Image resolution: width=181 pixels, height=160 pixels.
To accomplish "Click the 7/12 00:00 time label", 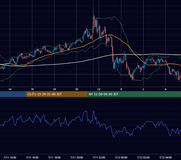I will pos(121,157).
